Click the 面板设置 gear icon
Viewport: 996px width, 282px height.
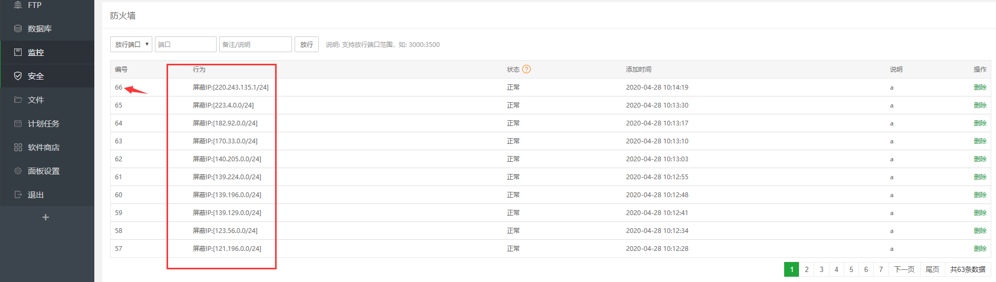[18, 171]
